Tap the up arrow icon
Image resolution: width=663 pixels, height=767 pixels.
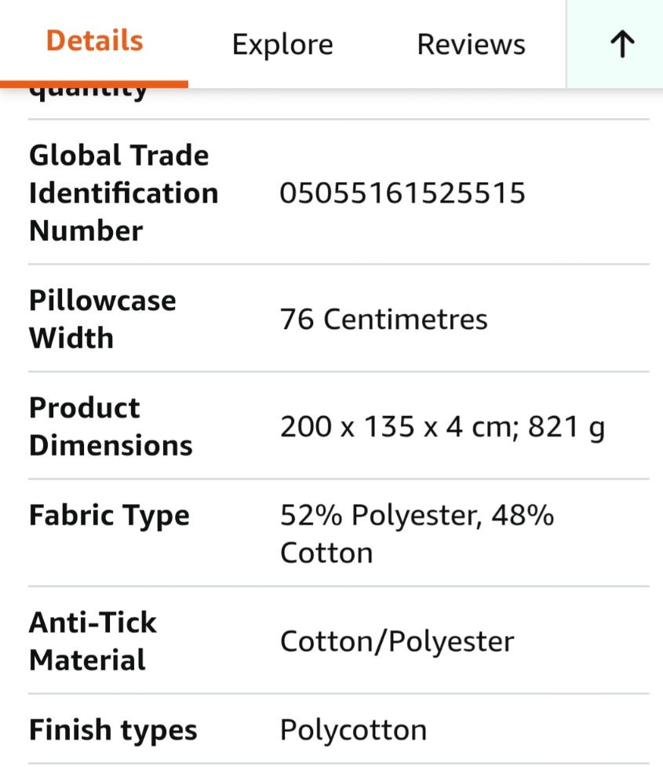click(621, 45)
